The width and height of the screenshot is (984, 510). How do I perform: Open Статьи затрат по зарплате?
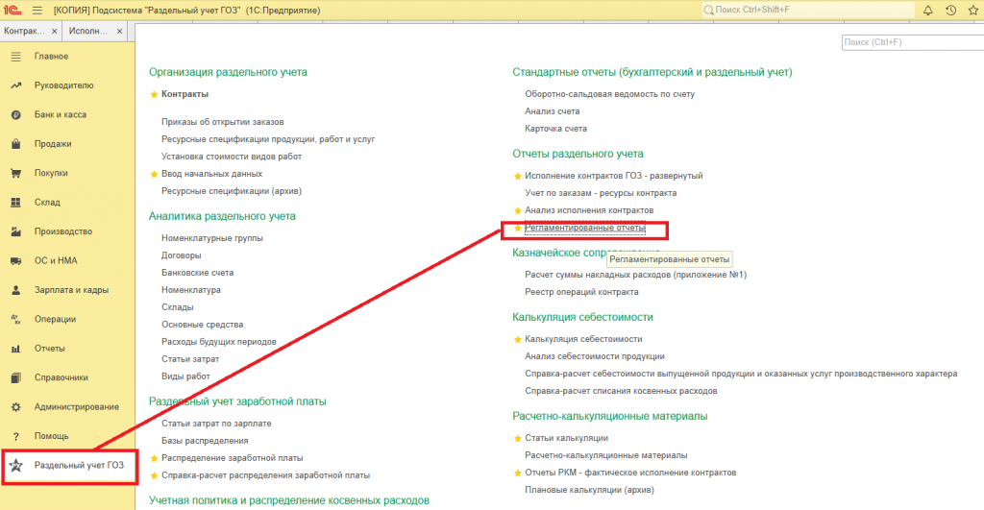click(x=216, y=424)
